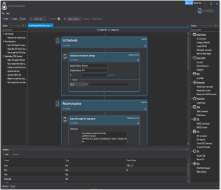This screenshot has width=221, height=190.
Task: Collapse the Attack Server toolbox group
Action: click(x=192, y=34)
